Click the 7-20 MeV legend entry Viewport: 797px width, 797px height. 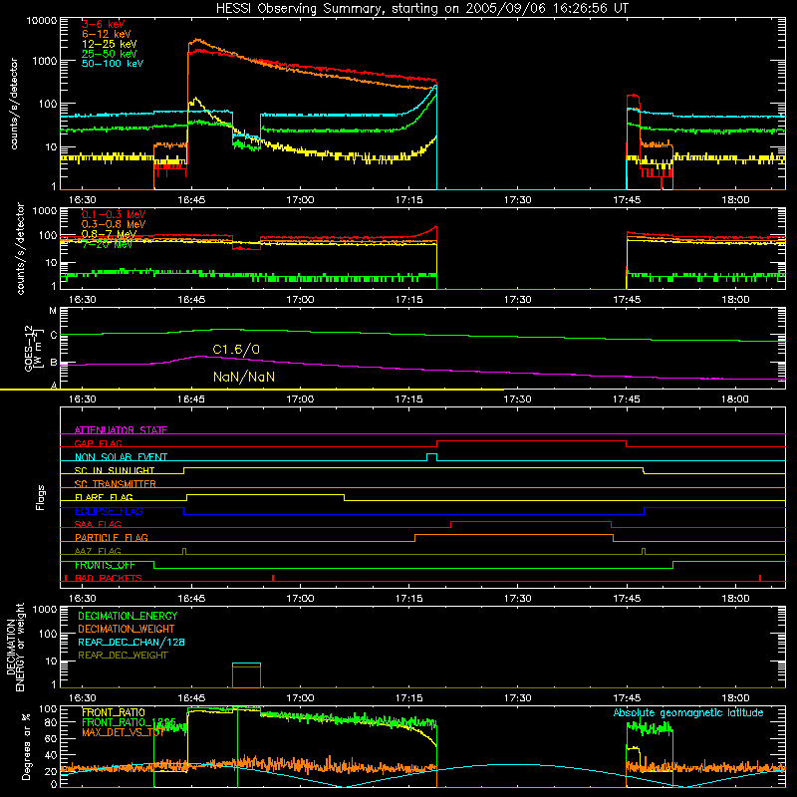[107, 244]
